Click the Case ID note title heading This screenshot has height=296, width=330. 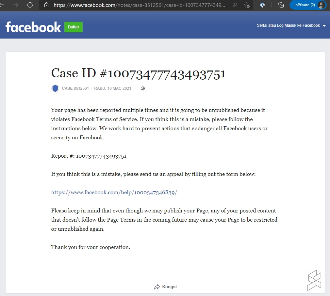tap(138, 73)
